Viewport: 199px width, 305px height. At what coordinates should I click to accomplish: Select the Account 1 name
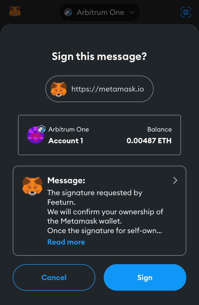pos(66,141)
